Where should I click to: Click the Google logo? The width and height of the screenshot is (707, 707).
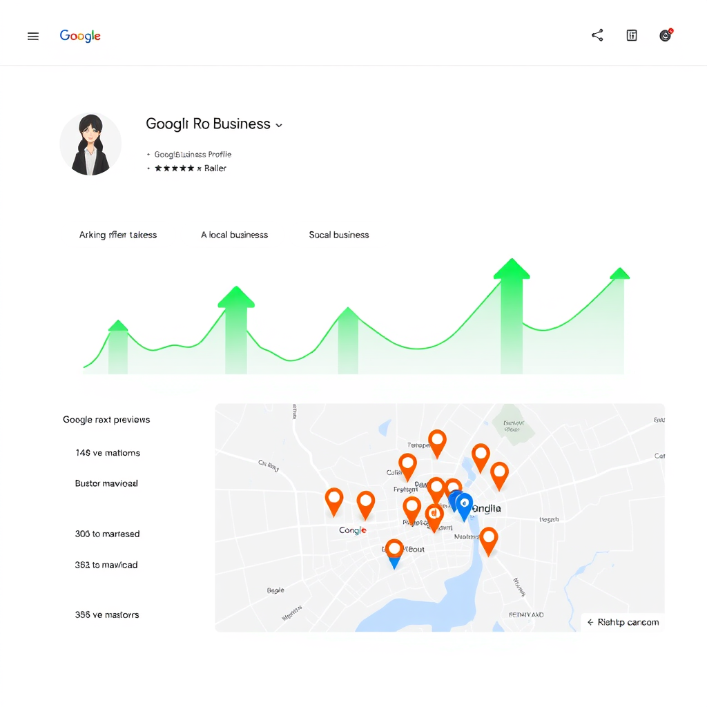tap(80, 35)
